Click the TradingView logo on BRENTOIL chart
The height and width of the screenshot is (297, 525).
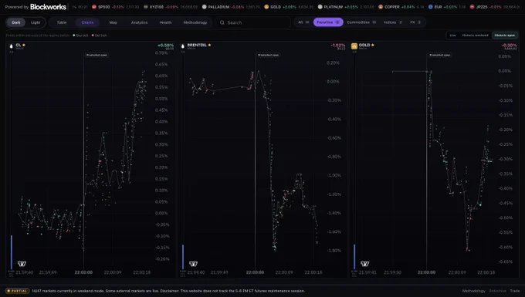tap(193, 264)
